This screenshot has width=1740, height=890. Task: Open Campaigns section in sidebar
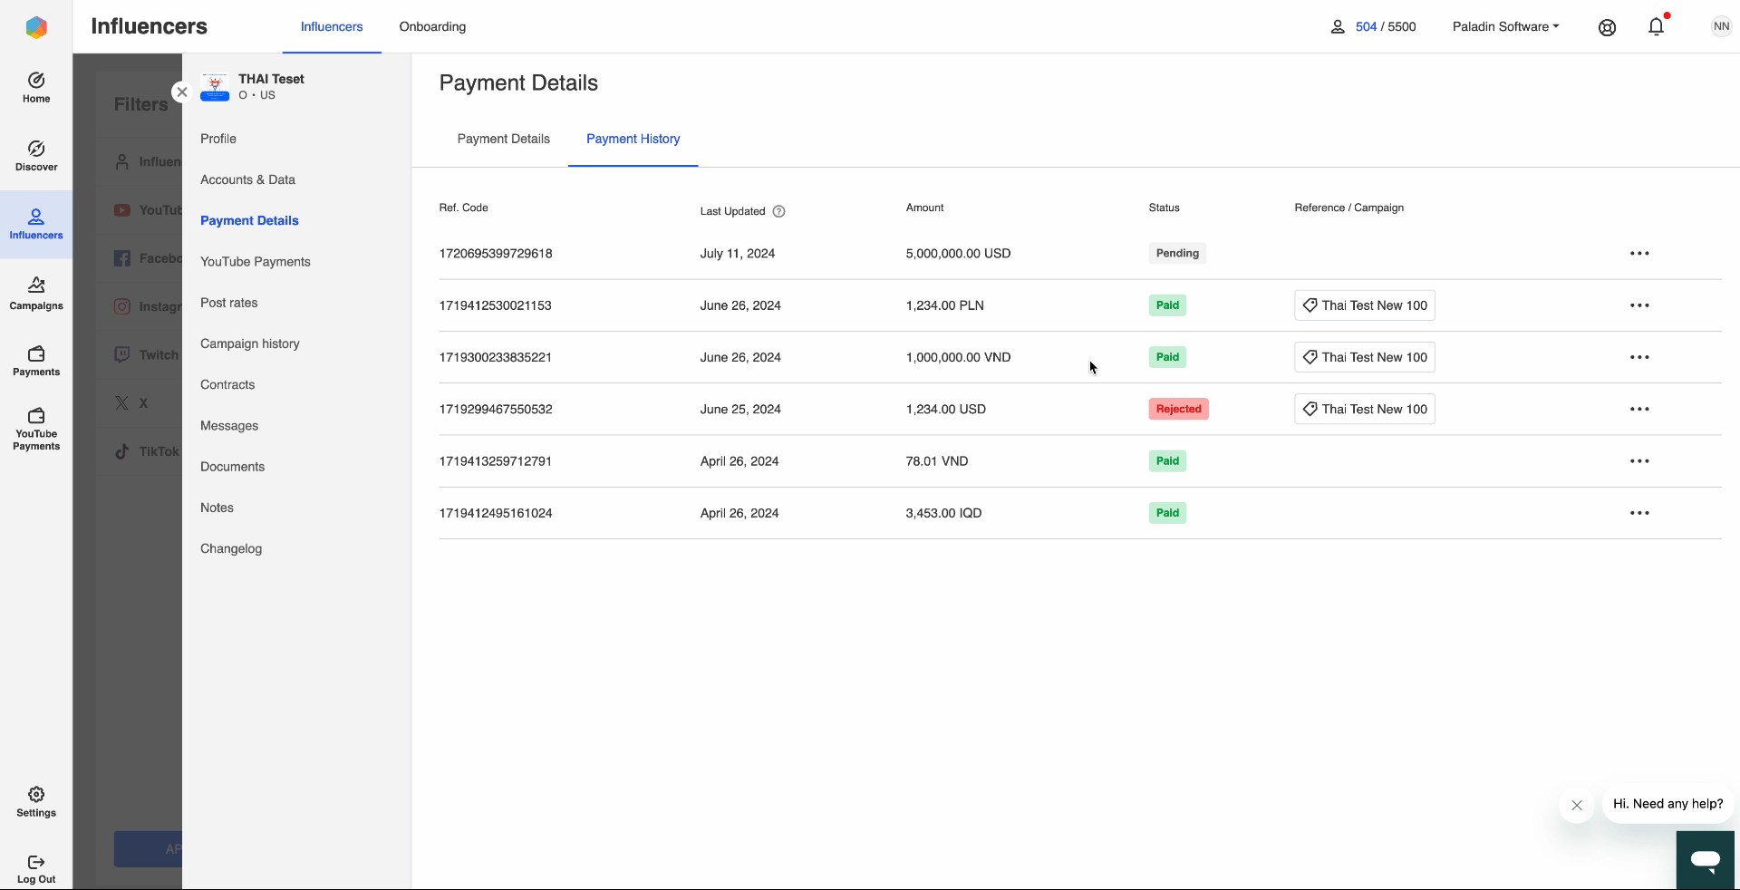(x=36, y=294)
